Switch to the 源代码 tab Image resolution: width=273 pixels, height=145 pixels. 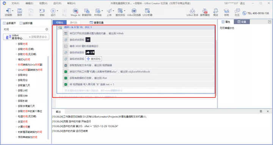(x=74, y=23)
